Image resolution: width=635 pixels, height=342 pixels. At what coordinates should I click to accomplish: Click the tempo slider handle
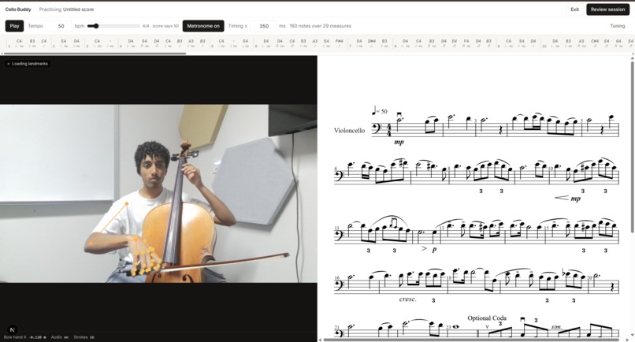96,26
